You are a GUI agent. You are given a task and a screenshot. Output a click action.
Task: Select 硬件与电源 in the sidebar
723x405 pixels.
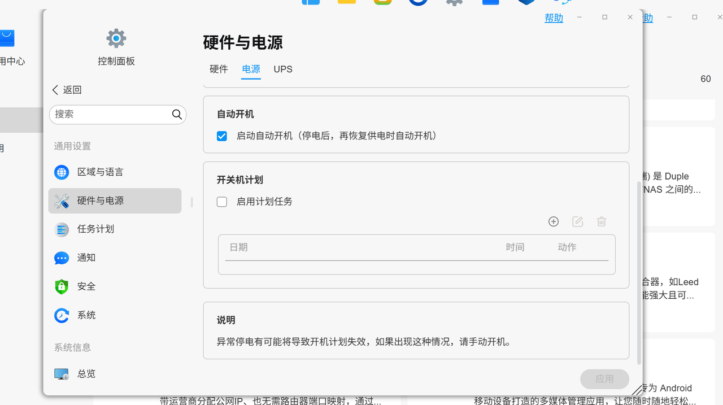pyautogui.click(x=115, y=201)
